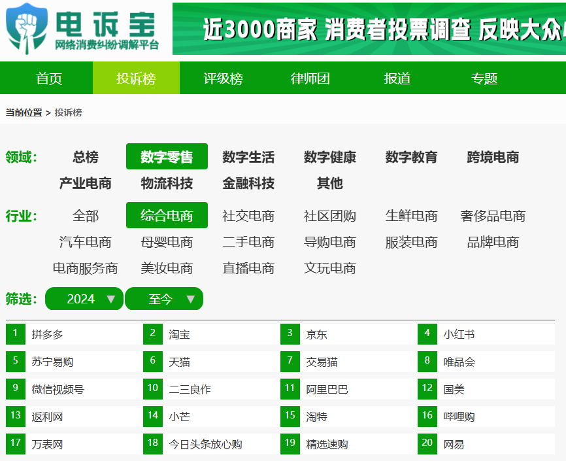Screen dimensions: 566x461
Task: Open rank 8 唯品会 entry
Action: (486, 362)
